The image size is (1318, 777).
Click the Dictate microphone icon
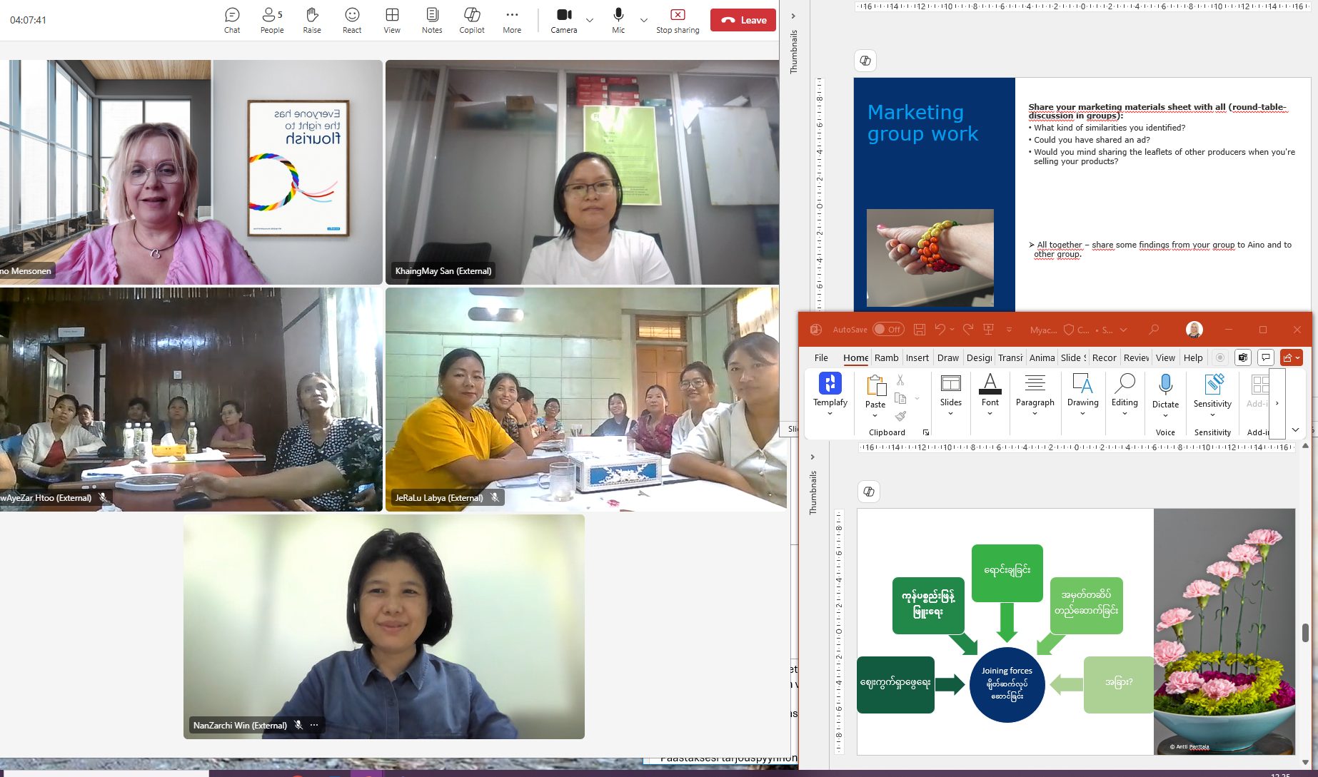[x=1165, y=385]
